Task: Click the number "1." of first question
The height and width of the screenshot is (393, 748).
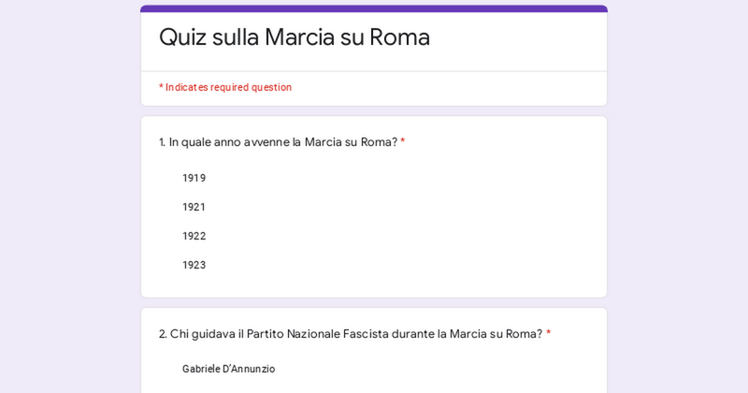Action: pos(163,142)
